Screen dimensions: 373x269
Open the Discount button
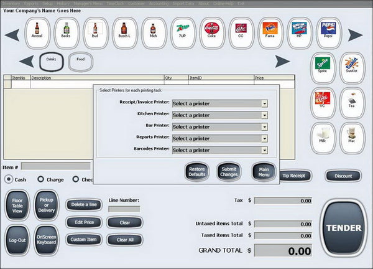(343, 176)
